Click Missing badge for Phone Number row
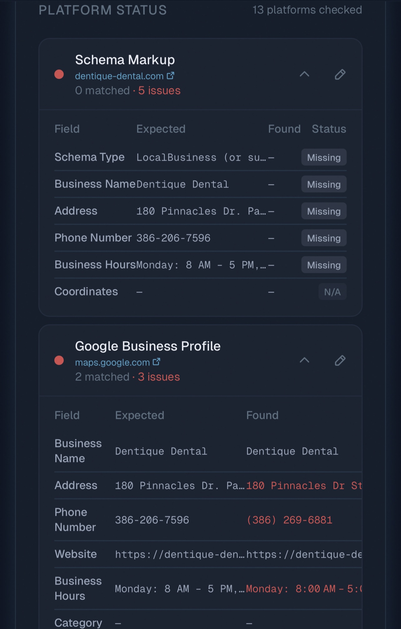401x629 pixels. click(x=324, y=238)
